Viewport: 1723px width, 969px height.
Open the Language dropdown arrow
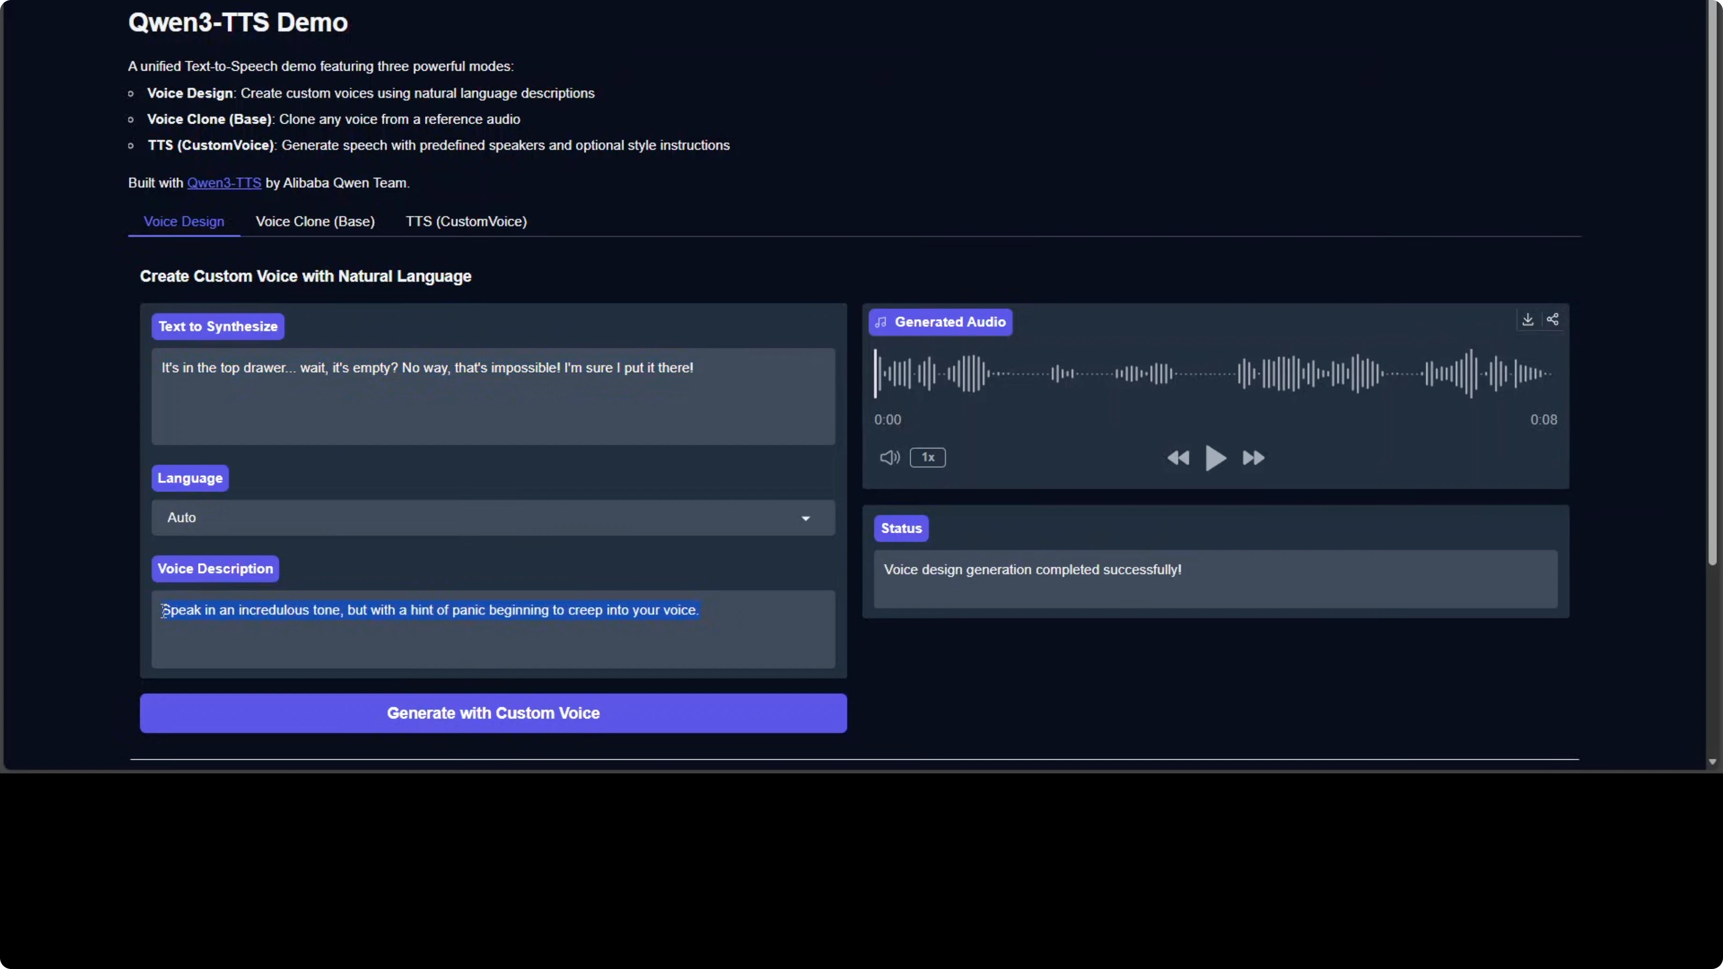tap(805, 518)
